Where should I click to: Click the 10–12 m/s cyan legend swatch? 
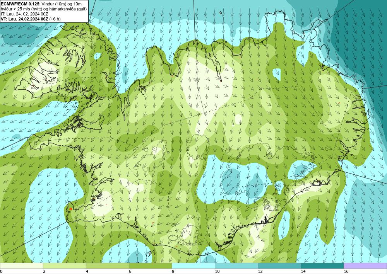click(x=236, y=266)
